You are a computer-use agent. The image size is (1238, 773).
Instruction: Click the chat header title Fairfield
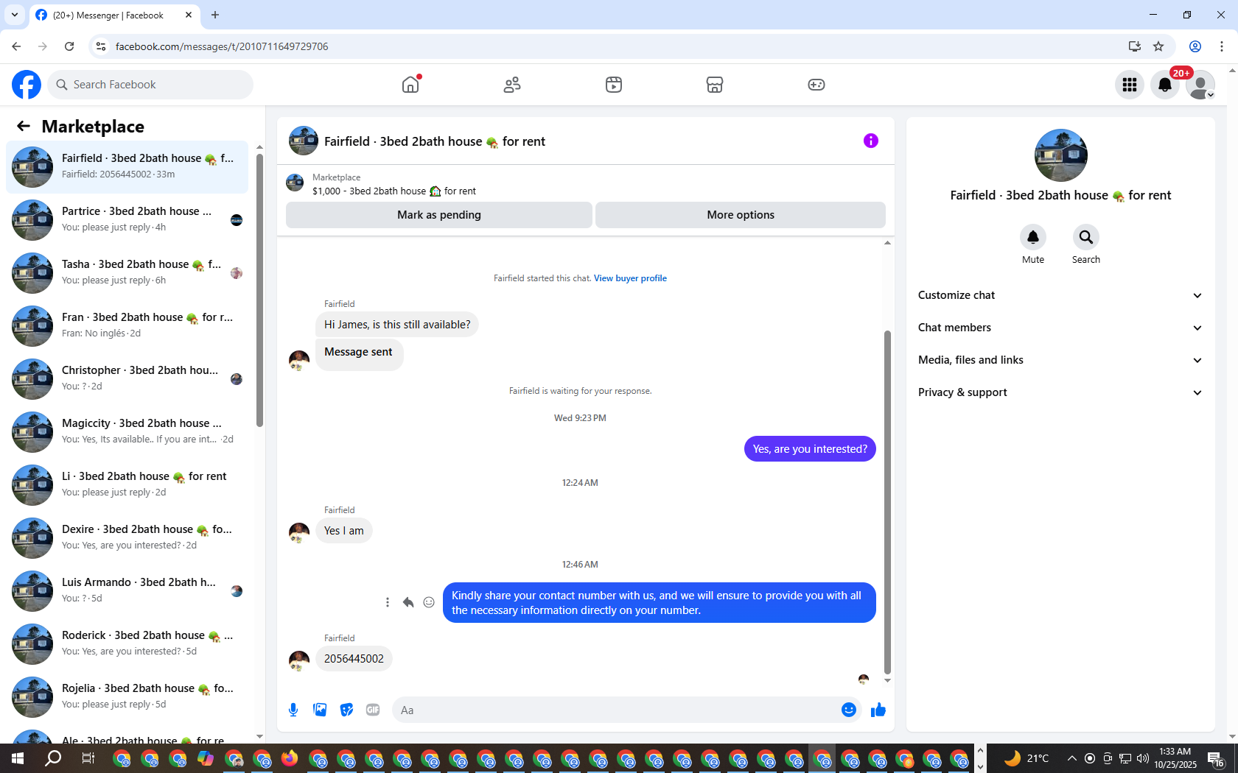point(435,141)
